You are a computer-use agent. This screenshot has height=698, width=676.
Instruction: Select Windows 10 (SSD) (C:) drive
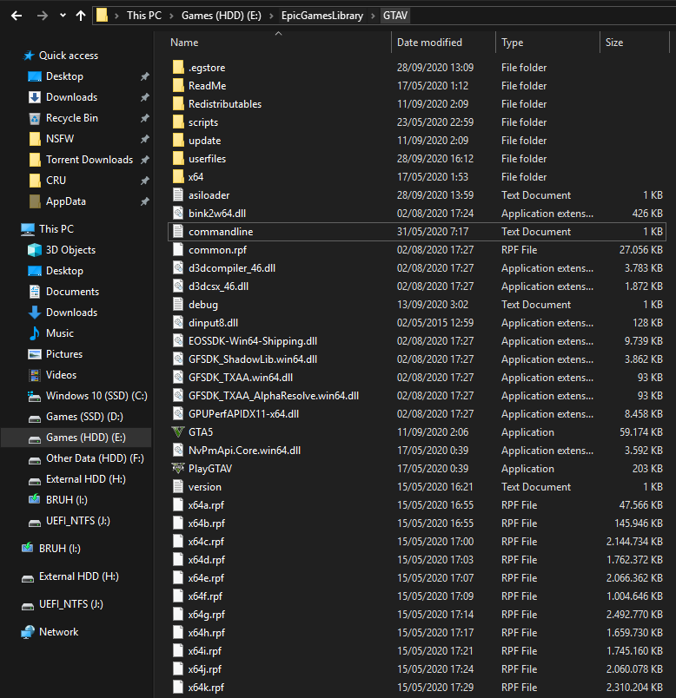pyautogui.click(x=96, y=396)
